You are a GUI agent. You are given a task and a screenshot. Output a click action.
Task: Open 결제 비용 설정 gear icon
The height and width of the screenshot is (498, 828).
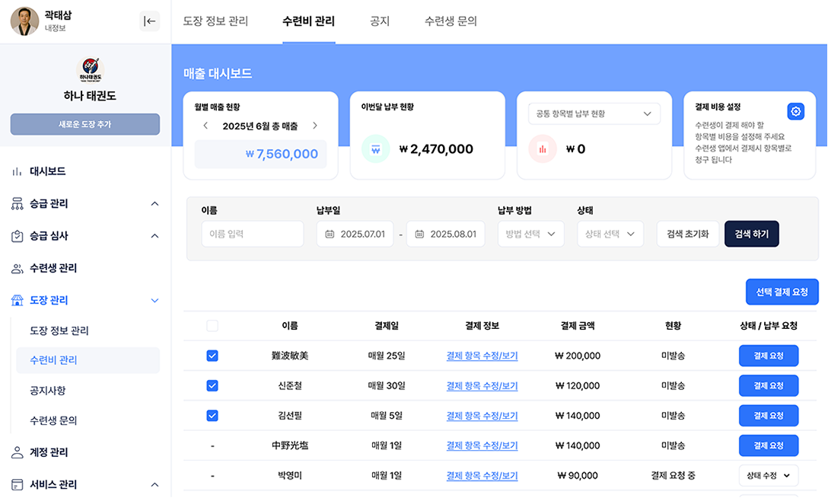(795, 111)
